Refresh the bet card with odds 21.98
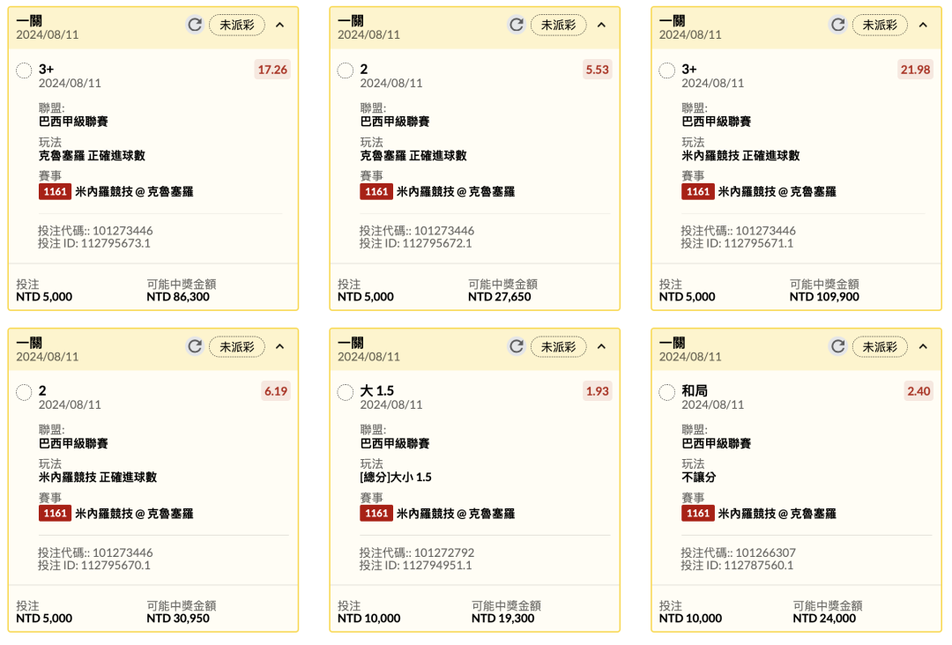The image size is (952, 645). (838, 25)
